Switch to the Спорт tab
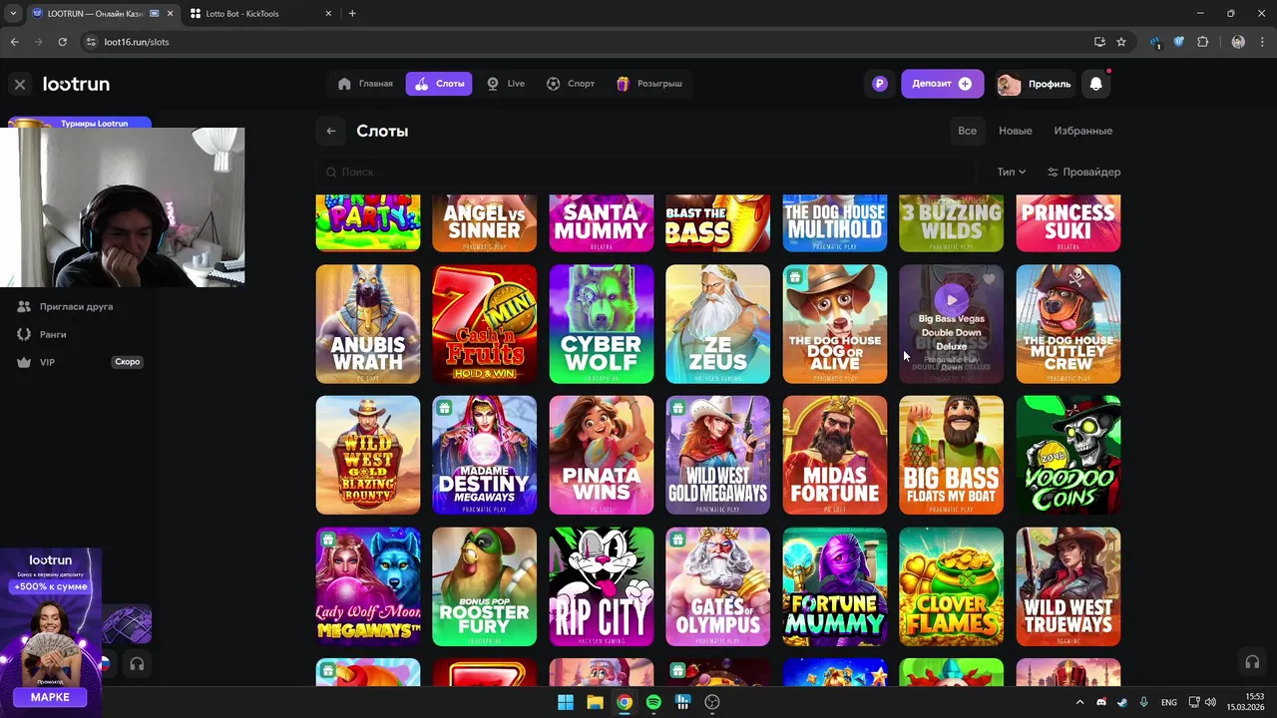The width and height of the screenshot is (1277, 718). (x=571, y=84)
